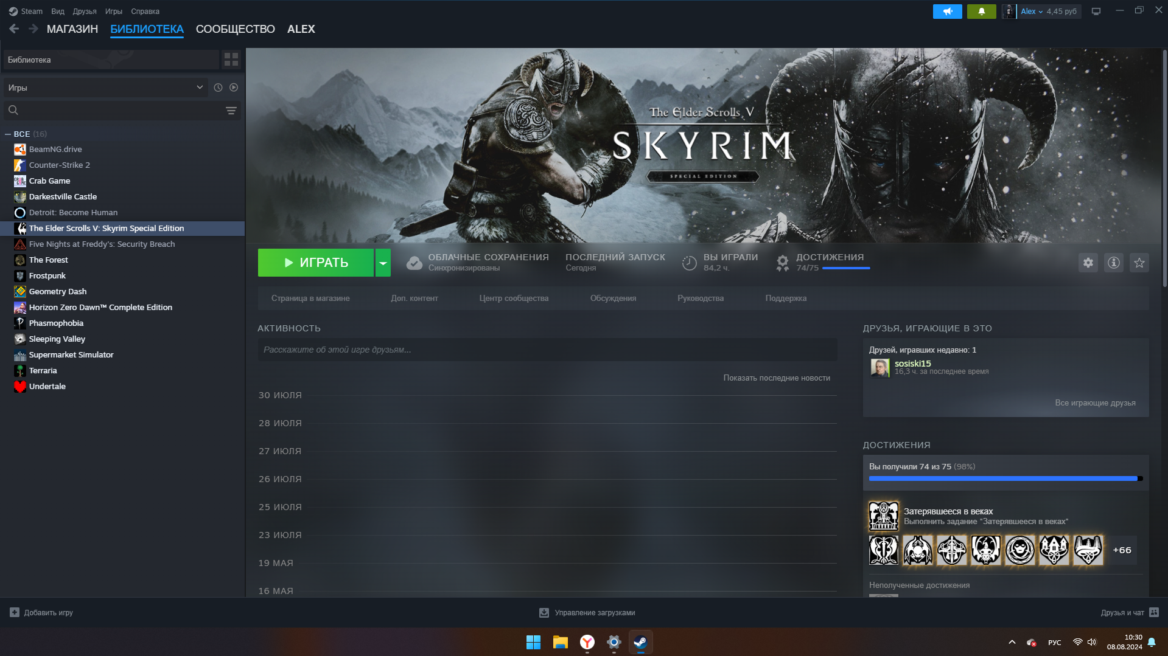Click the Terraria game icon

point(20,370)
